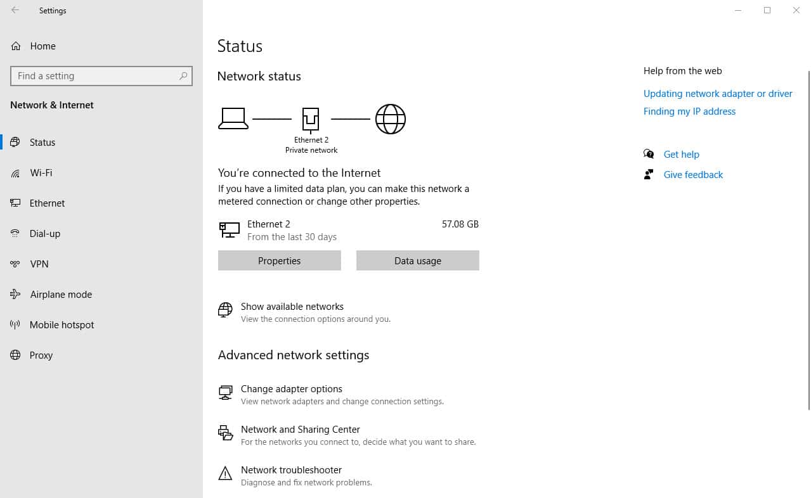Screen dimensions: 811x498
Task: Click the Proxy globe icon
Action: pos(15,355)
